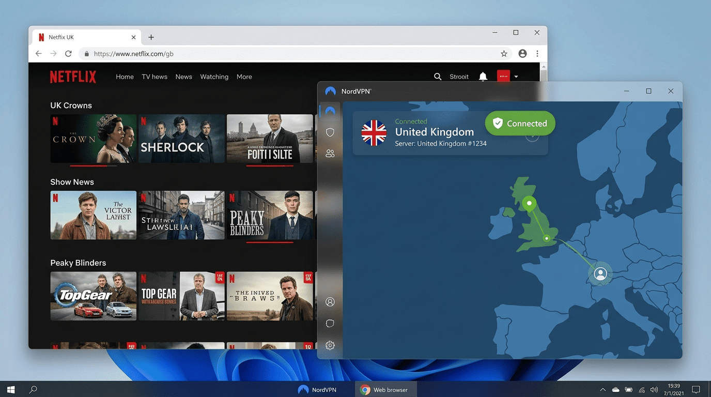This screenshot has width=711, height=397.
Task: Click The Crown progress bar
Action: click(x=94, y=166)
